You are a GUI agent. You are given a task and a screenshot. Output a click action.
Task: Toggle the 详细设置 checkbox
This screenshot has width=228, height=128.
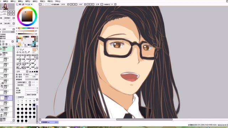(x=17, y=97)
